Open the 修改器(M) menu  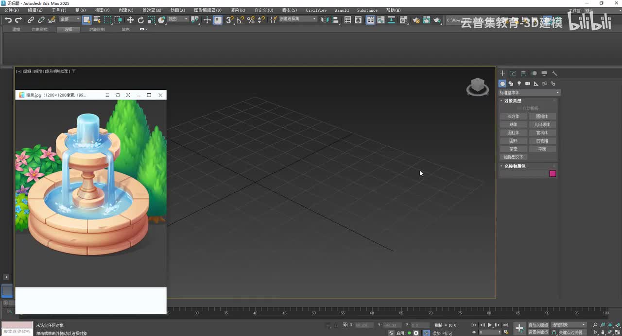pos(152,10)
